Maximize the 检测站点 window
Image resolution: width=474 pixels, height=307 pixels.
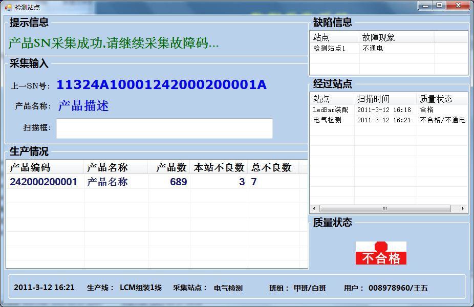439,6
